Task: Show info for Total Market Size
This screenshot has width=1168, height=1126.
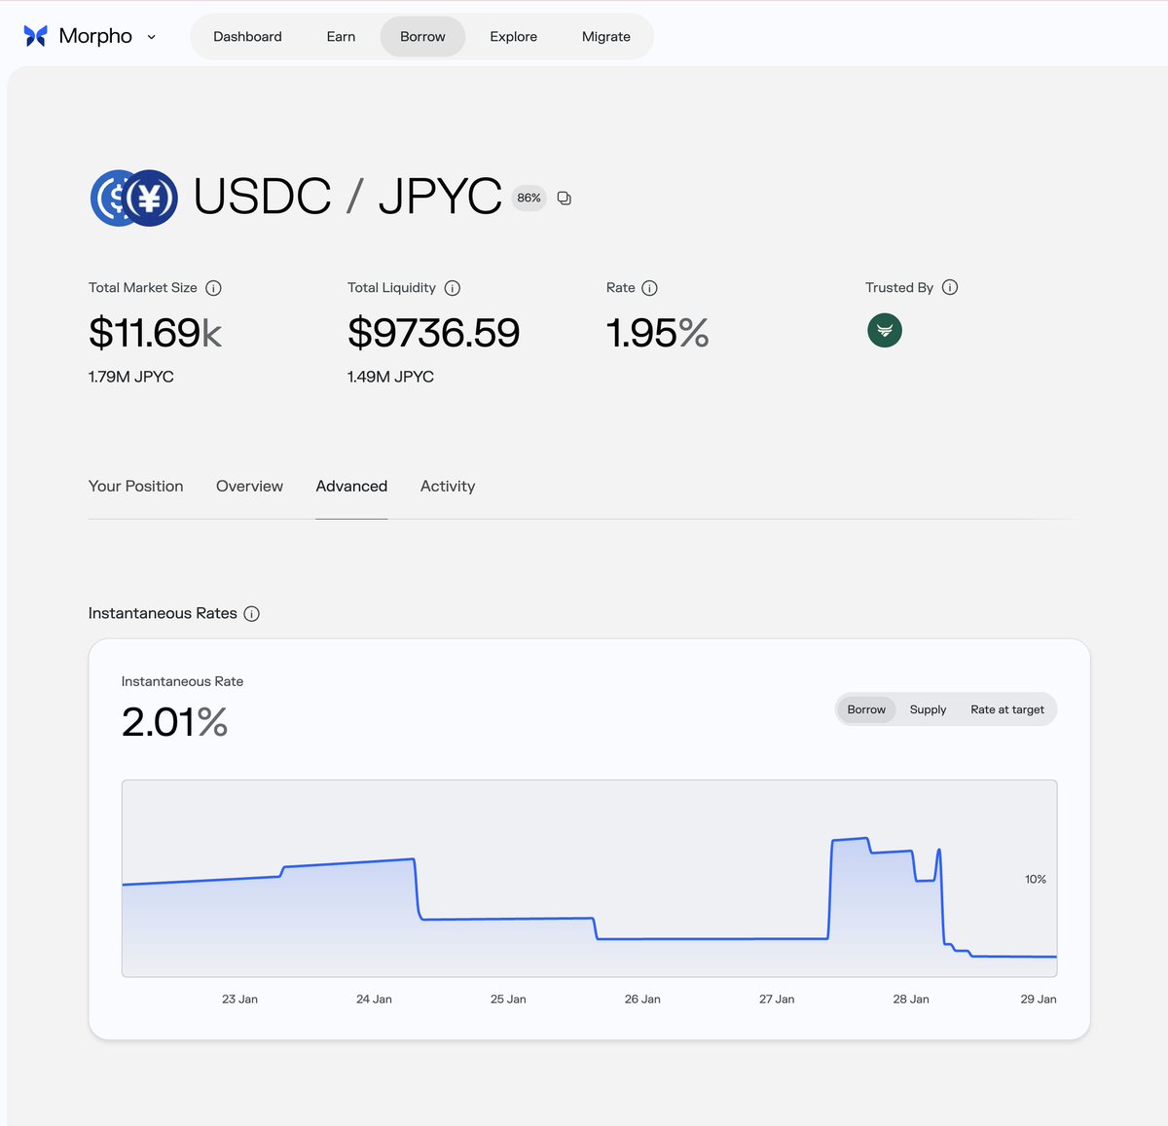Action: [214, 288]
